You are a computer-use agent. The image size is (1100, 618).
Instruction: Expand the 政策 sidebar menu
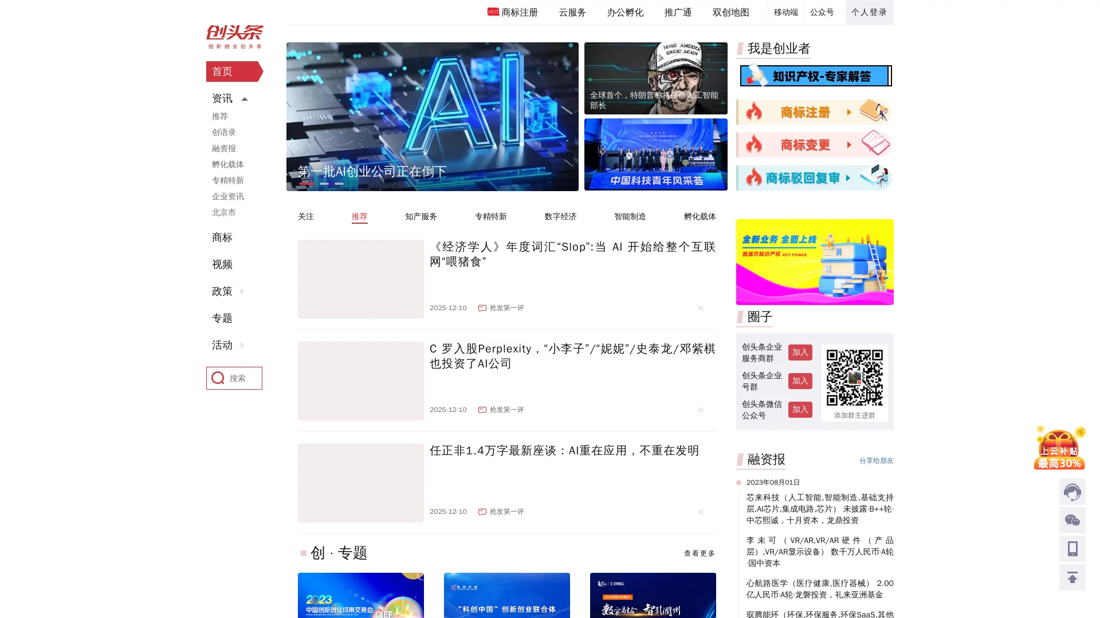pyautogui.click(x=241, y=291)
